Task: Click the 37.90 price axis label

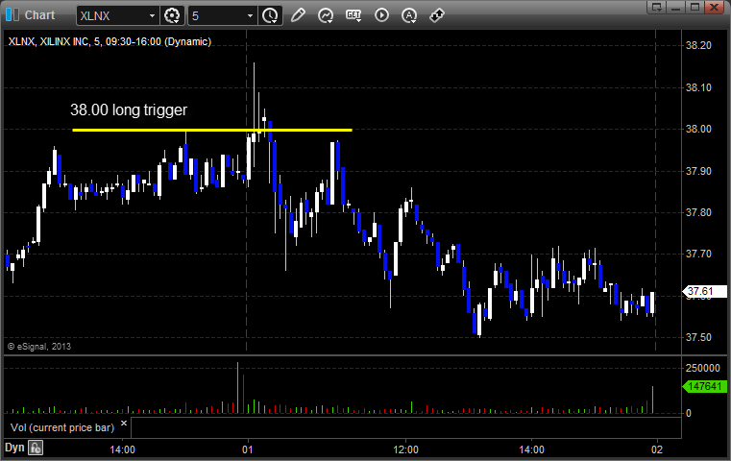Action: click(698, 171)
